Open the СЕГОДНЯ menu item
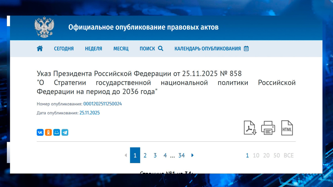 (64, 49)
